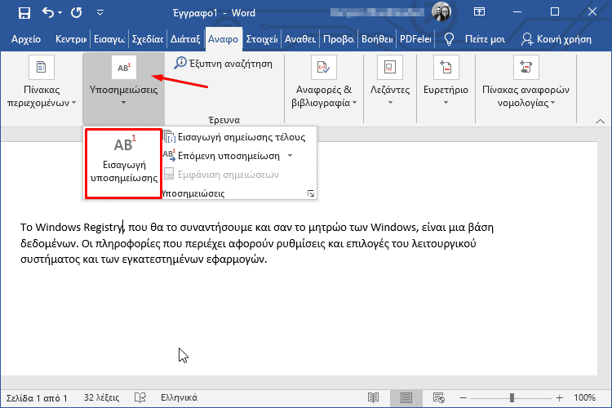612x408 pixels.
Task: Collapse the ribbon with the chevron
Action: [601, 122]
